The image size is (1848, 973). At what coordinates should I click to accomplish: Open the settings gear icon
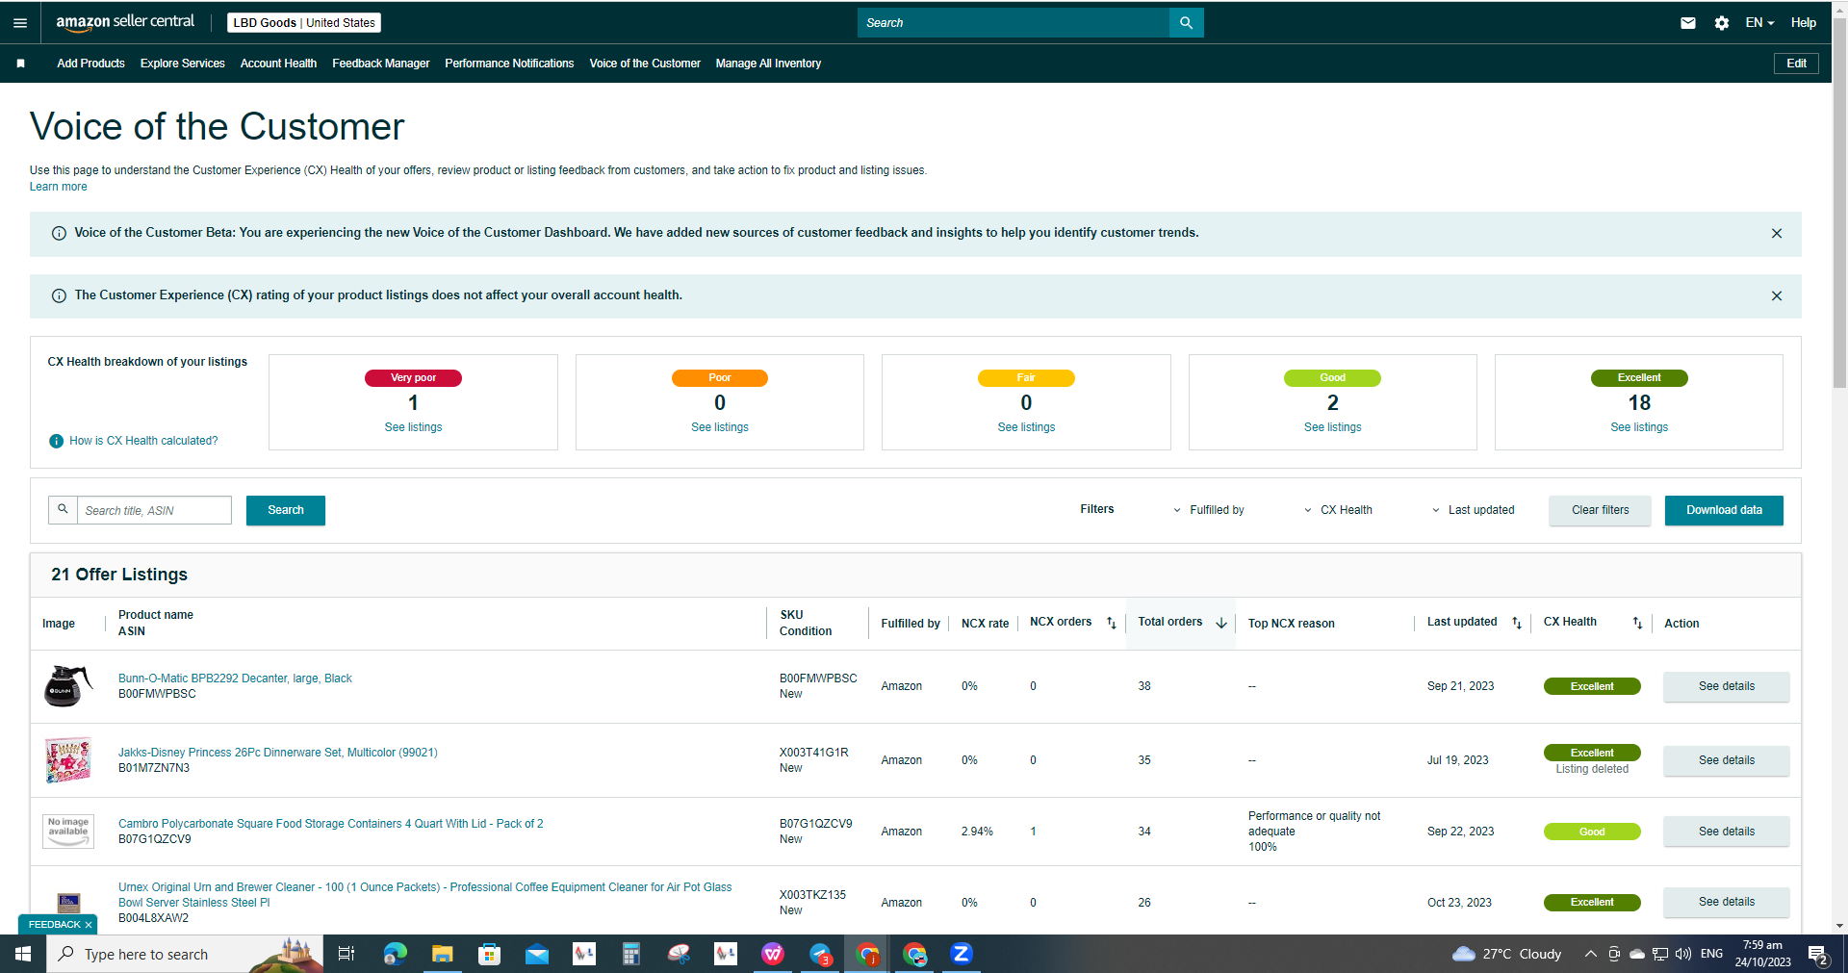click(x=1722, y=23)
